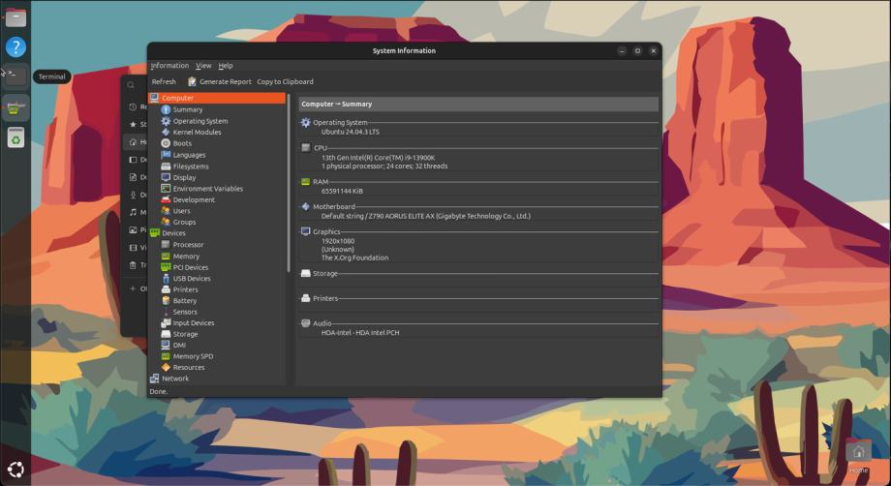Open Memory SPD icon entry
891x486 pixels.
pos(166,356)
